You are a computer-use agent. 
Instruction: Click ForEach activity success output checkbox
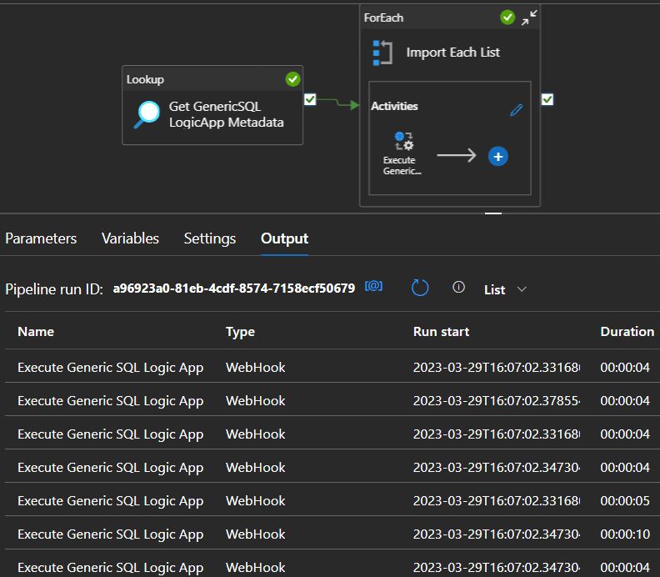point(547,99)
